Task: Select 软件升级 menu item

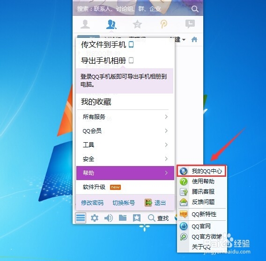Action: point(125,187)
